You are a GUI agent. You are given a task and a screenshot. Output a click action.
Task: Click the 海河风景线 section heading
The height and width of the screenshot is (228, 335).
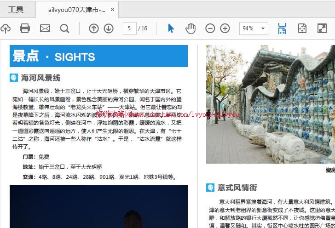click(x=40, y=78)
